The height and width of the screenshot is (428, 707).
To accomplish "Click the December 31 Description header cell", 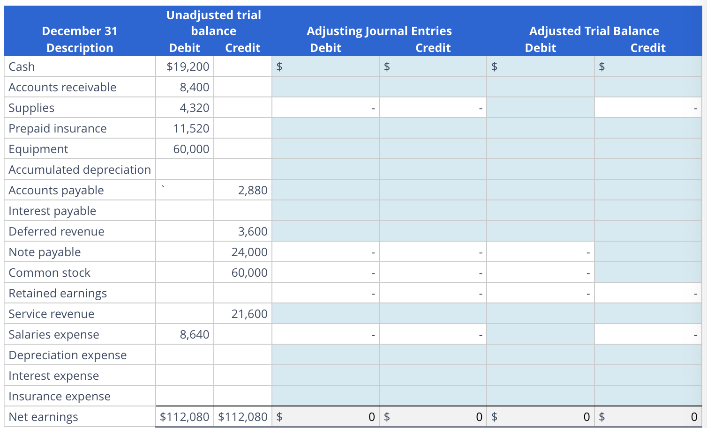I will [79, 39].
